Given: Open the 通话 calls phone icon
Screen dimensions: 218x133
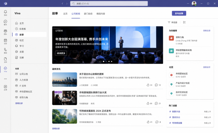Looking at the screenshot, I should click(x=5, y=50).
